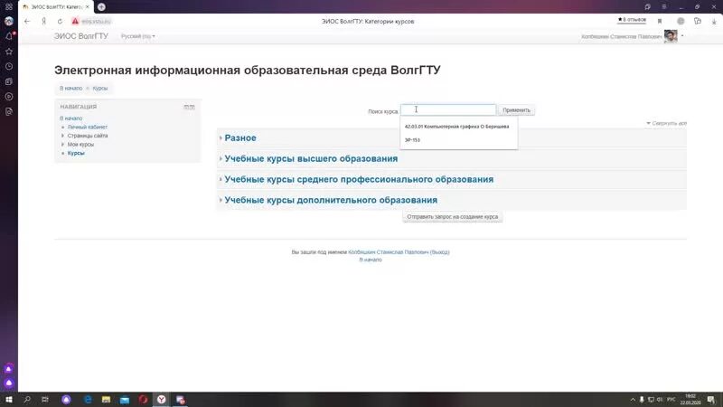Click the taskbar clock and date

690,400
